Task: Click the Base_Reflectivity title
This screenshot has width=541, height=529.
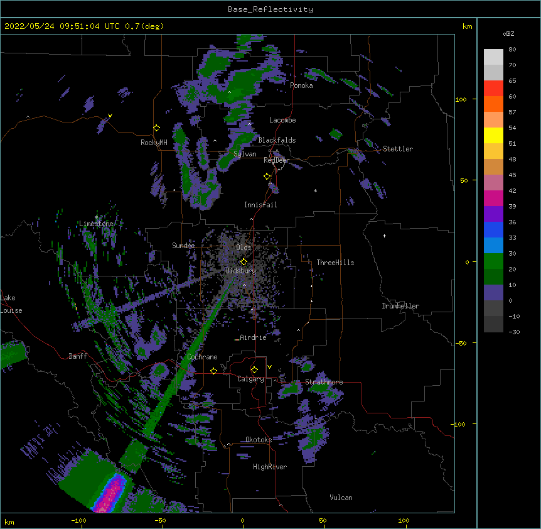Action: pos(270,9)
